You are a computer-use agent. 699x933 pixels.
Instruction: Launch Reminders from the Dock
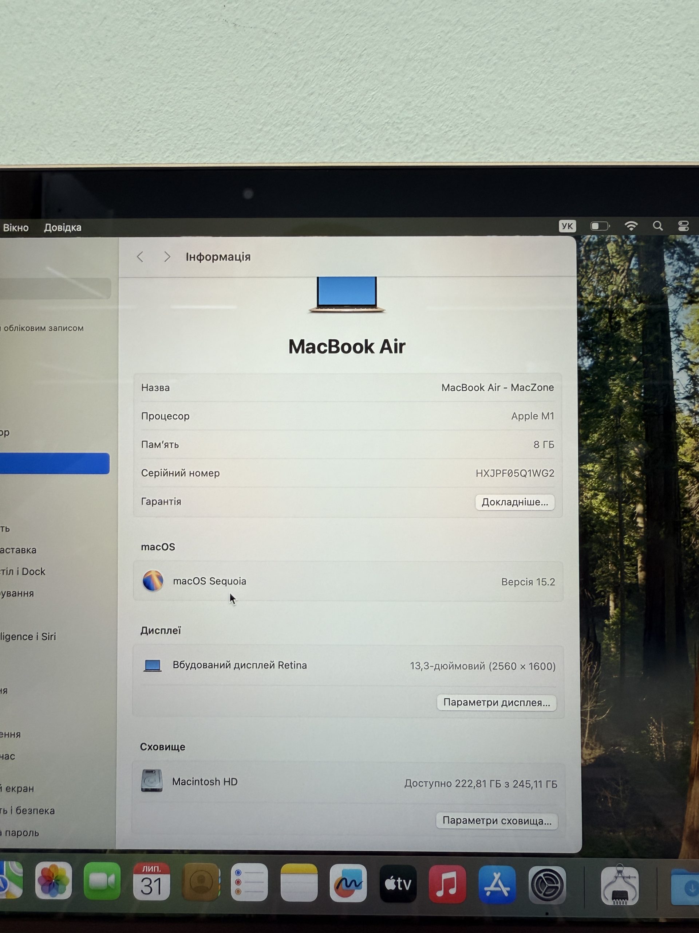249,882
